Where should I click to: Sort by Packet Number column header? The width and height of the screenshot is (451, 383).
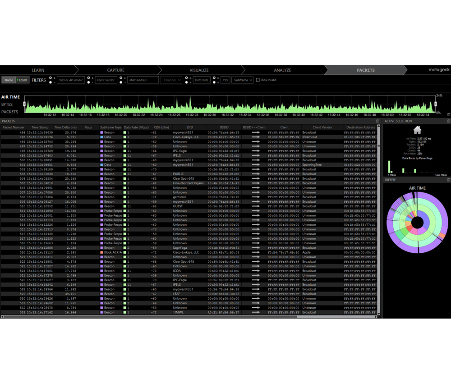14,127
